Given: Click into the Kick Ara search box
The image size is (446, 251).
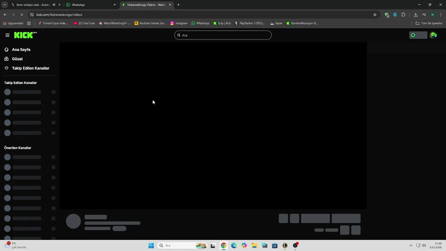Looking at the screenshot, I should (223, 35).
